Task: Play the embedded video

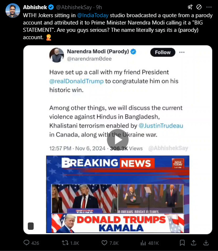Action: (118, 140)
